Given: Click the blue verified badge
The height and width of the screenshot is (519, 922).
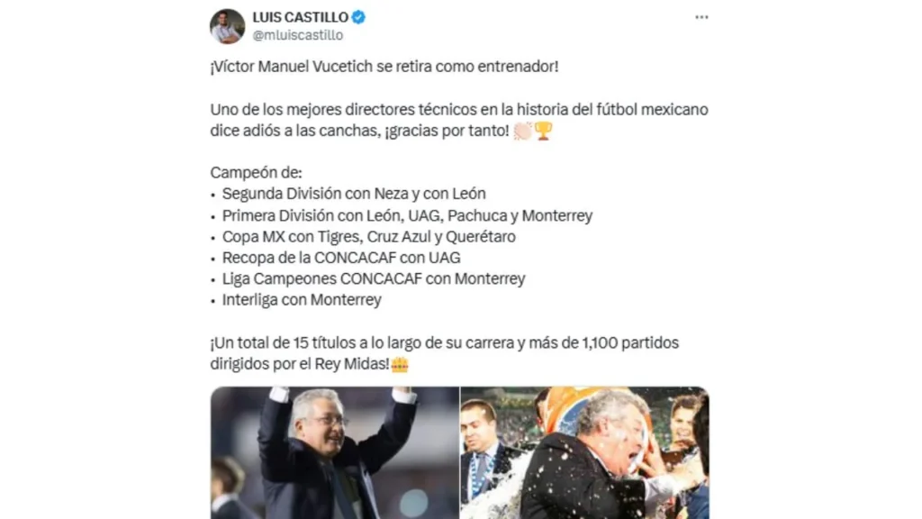Looking at the screenshot, I should click(358, 17).
